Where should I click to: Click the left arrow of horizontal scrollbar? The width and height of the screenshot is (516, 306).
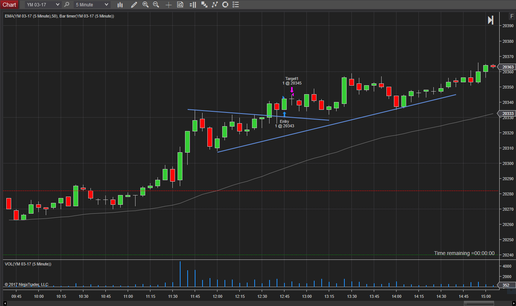click(6, 303)
